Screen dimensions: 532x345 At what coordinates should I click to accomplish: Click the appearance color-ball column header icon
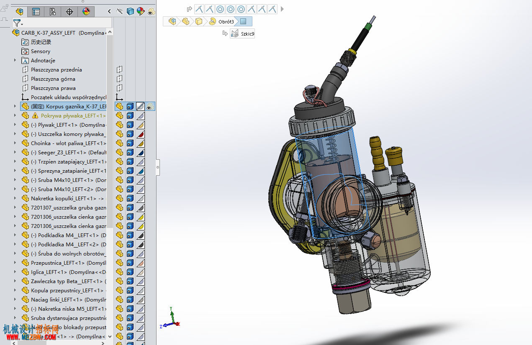[141, 12]
